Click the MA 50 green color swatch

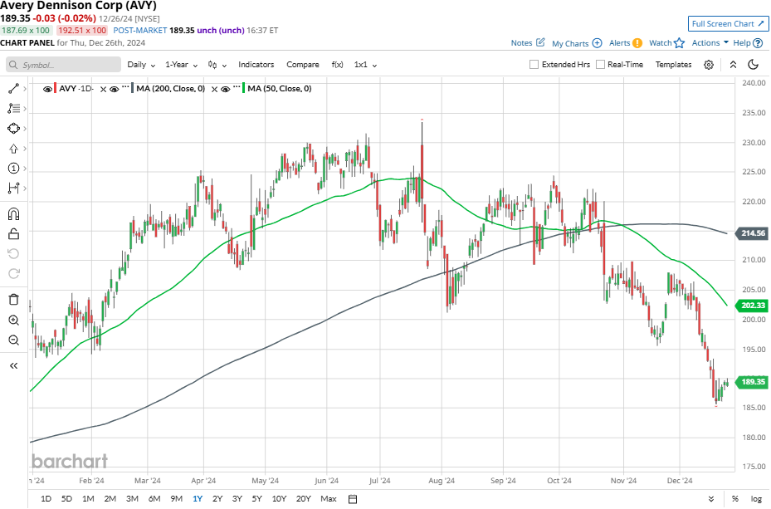244,89
